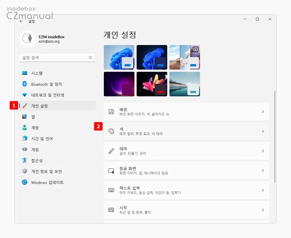Click the back arrow in Settings header
The height and width of the screenshot is (238, 291).
pos(21,21)
